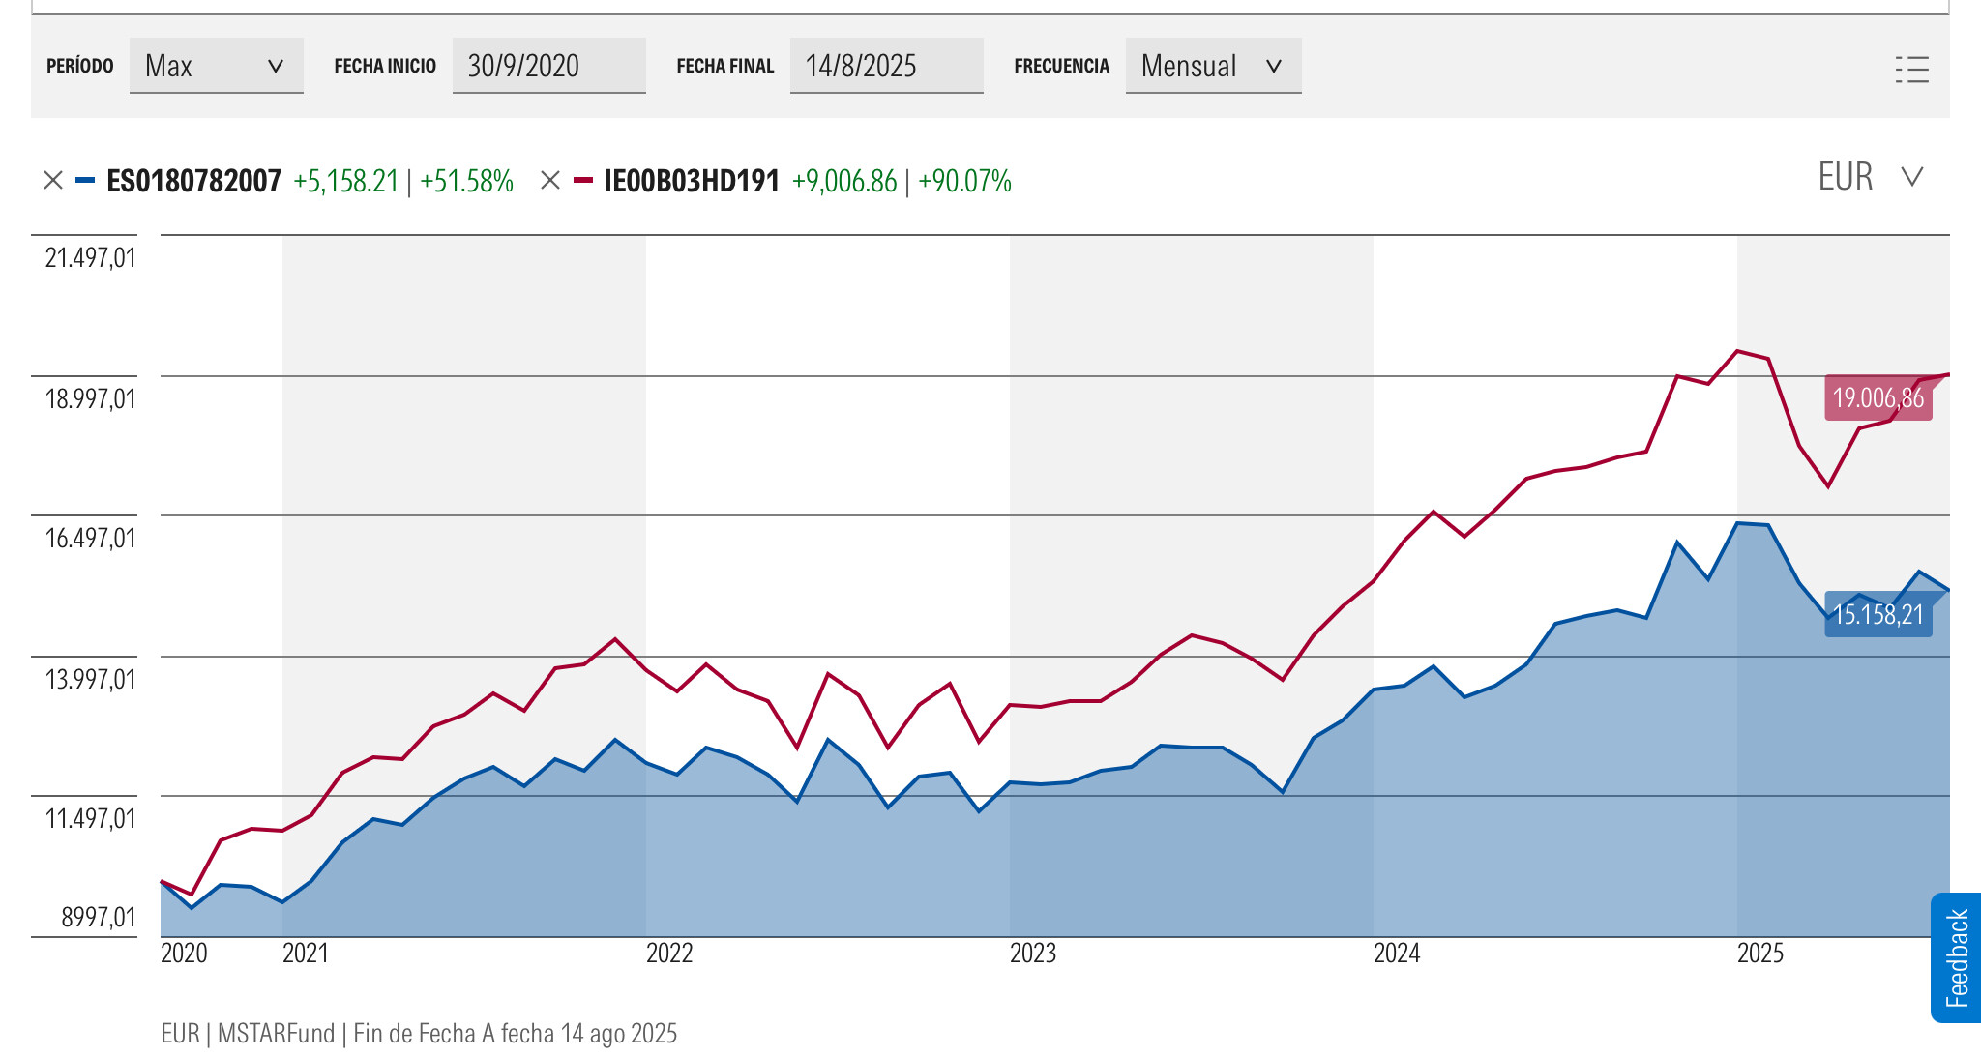1981x1057 pixels.
Task: Click the 2024 marker on the time axis
Action: (x=1396, y=954)
